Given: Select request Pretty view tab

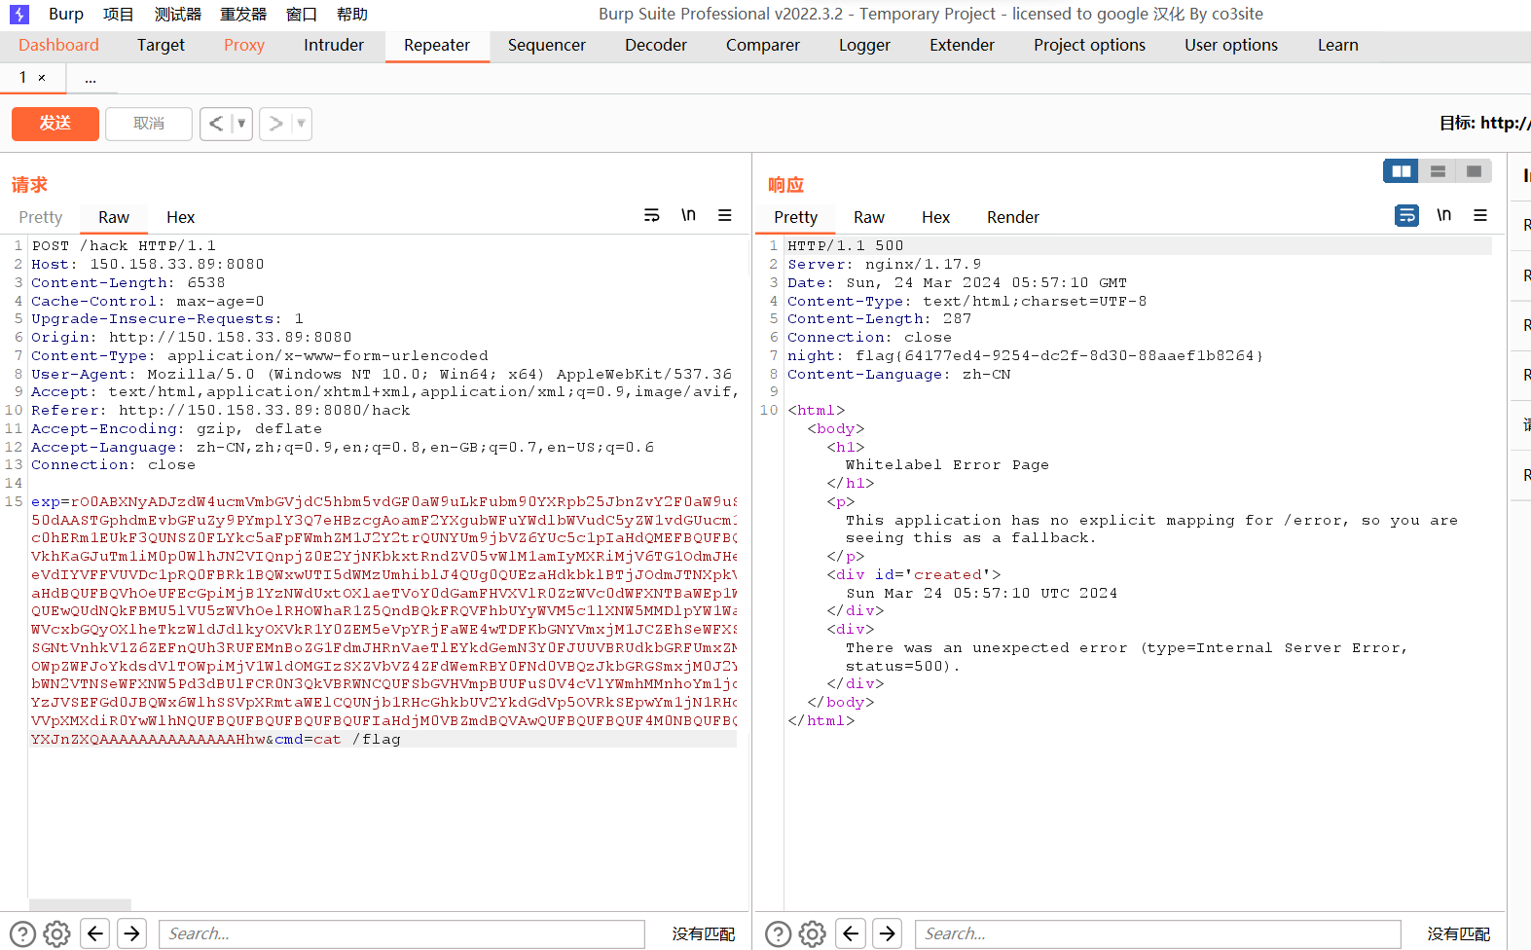Looking at the screenshot, I should coord(41,217).
